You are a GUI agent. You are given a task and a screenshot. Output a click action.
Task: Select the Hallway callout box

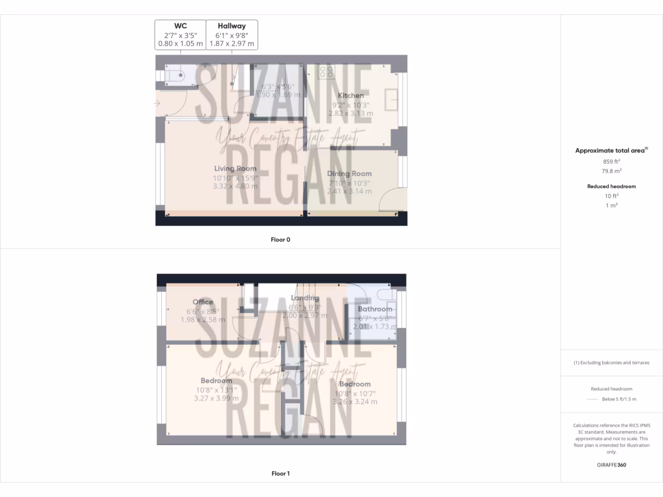(x=232, y=35)
